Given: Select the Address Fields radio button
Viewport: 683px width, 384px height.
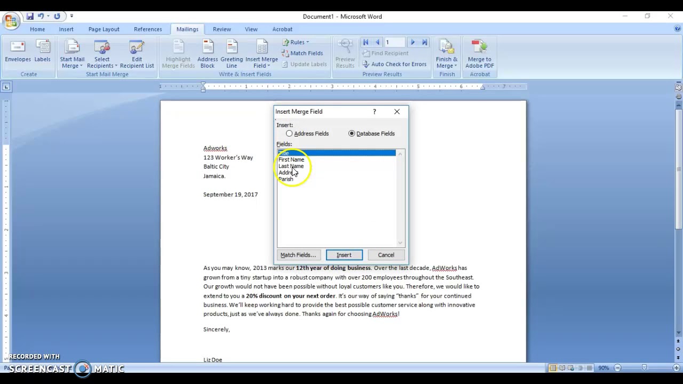Looking at the screenshot, I should coord(289,133).
